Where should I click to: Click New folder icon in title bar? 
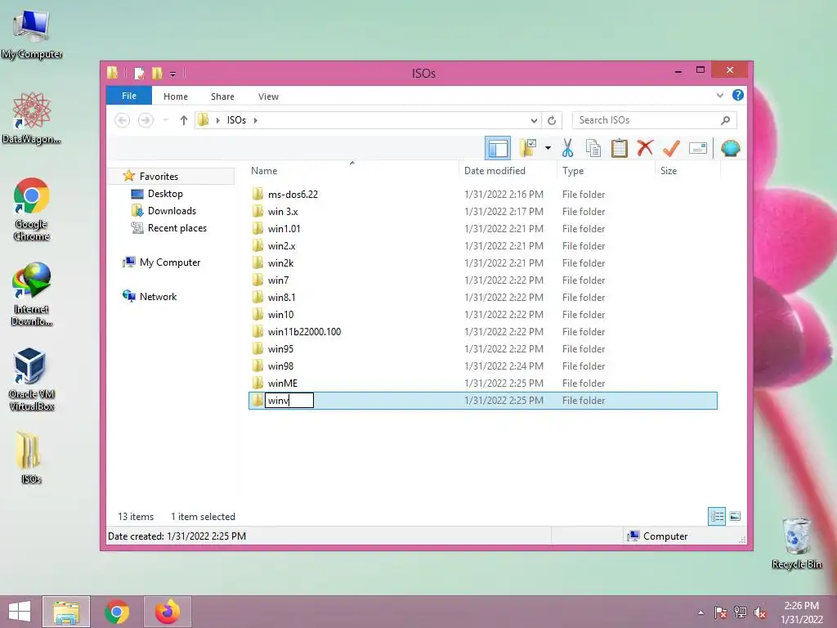157,73
